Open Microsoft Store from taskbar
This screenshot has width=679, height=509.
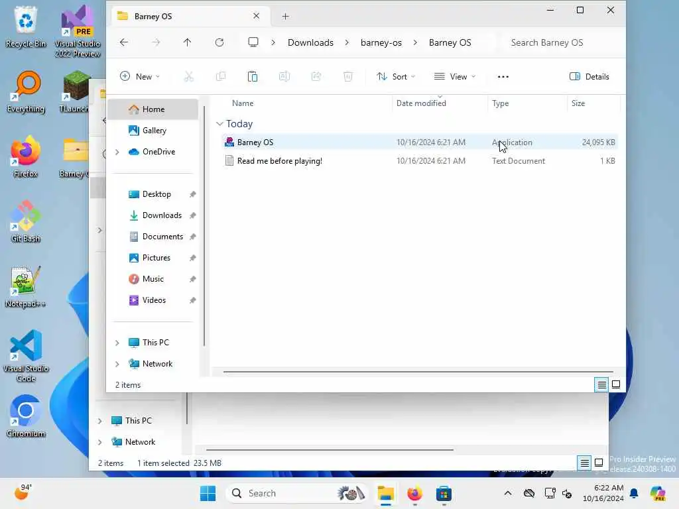444,493
